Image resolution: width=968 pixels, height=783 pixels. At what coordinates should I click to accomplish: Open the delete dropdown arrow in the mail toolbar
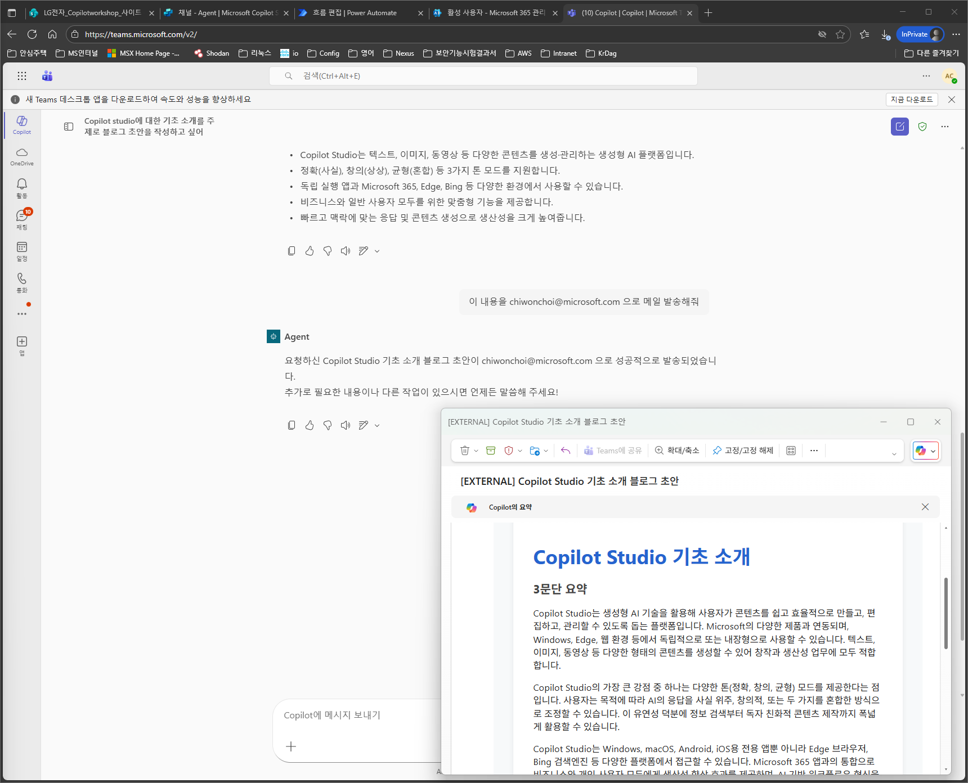point(476,451)
